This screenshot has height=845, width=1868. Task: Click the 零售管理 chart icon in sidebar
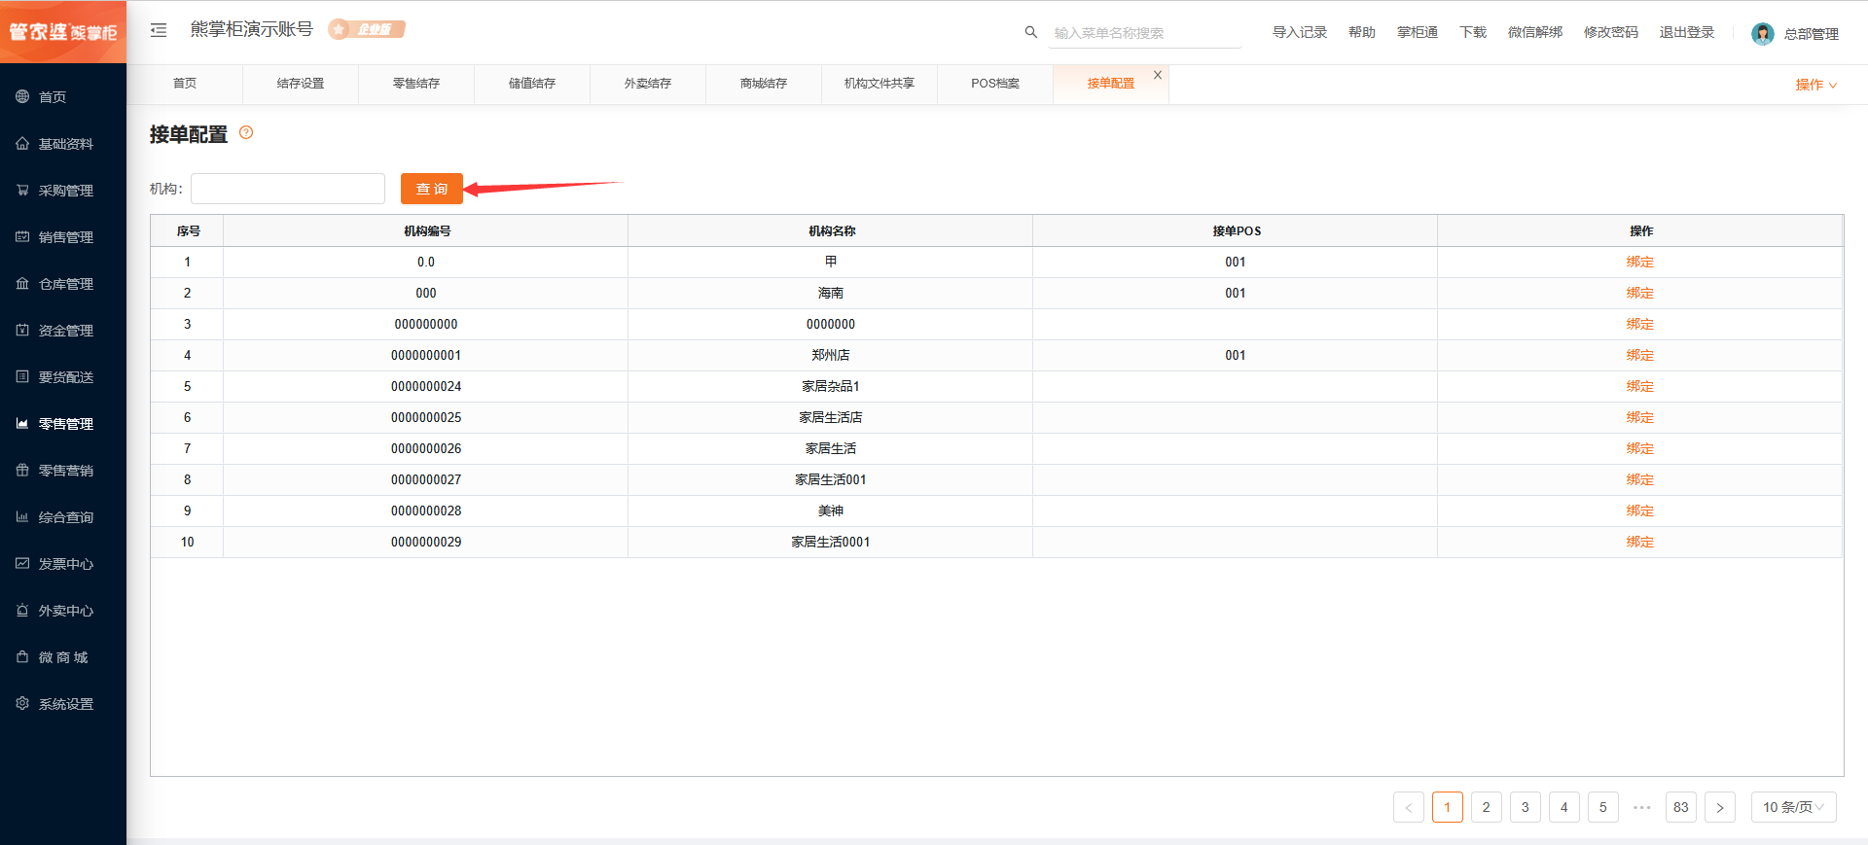[x=22, y=423]
